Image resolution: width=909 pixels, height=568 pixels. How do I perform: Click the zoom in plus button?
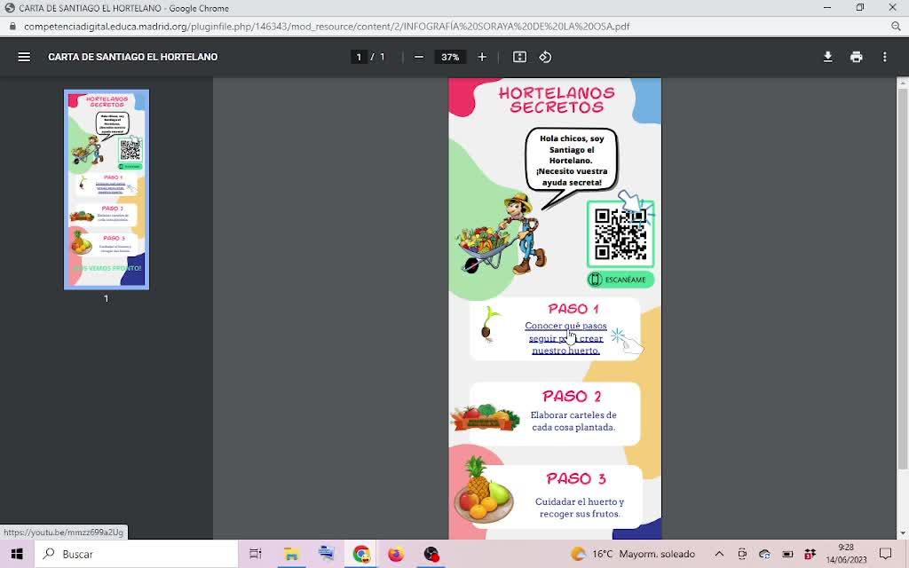(x=482, y=57)
